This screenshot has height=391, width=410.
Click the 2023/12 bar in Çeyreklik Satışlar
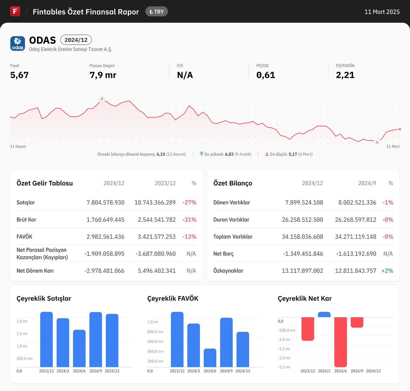46,339
